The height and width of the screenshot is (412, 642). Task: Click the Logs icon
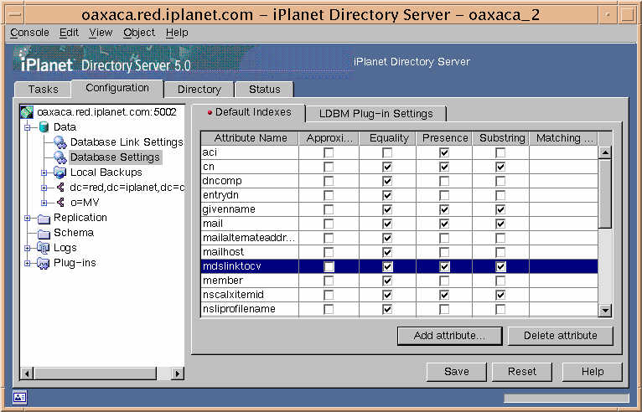tap(44, 248)
